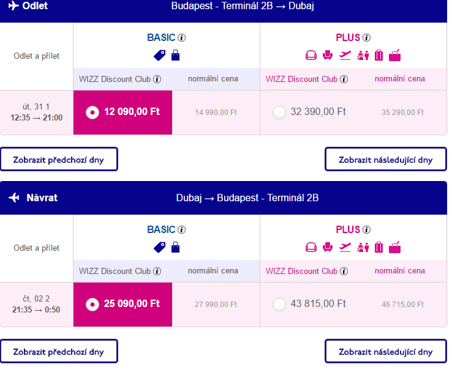Select outbound BASIC fare 12 090,00 Ft
Image resolution: width=452 pixels, height=370 pixels.
click(123, 113)
